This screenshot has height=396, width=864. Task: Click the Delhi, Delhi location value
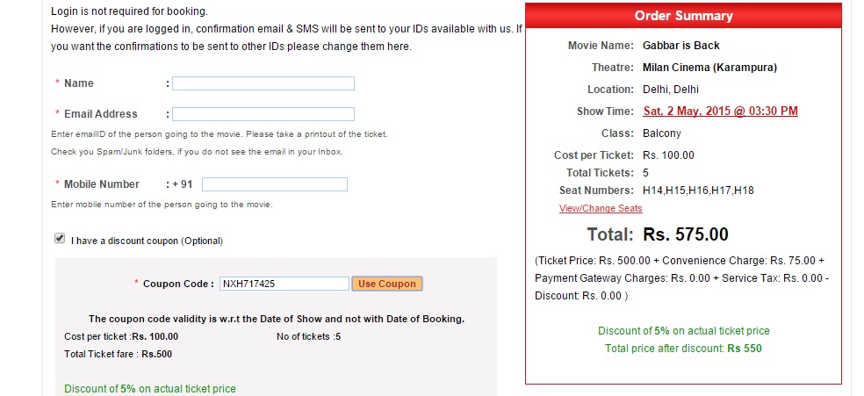pyautogui.click(x=671, y=90)
